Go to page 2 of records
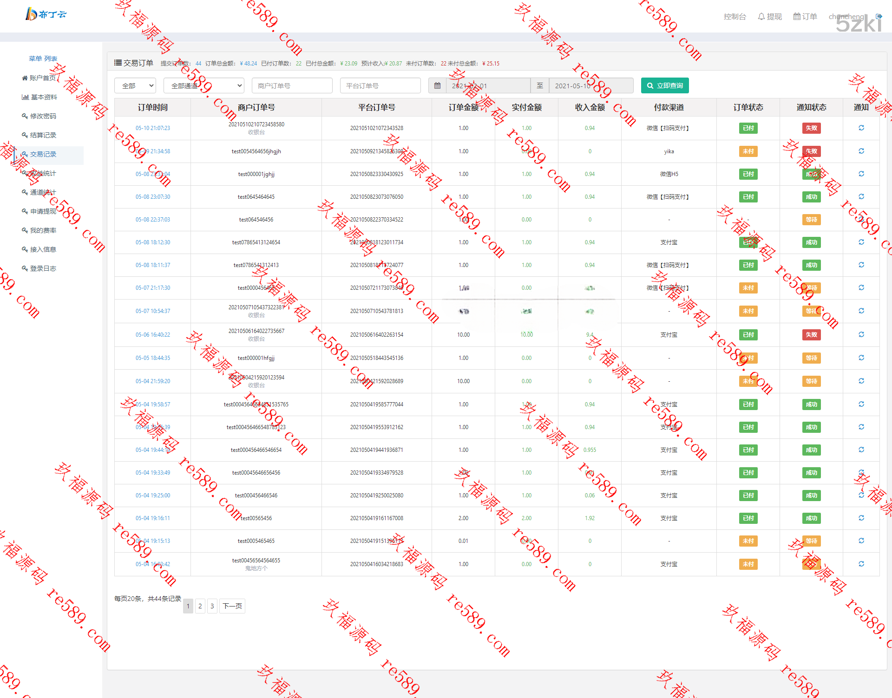 200,606
